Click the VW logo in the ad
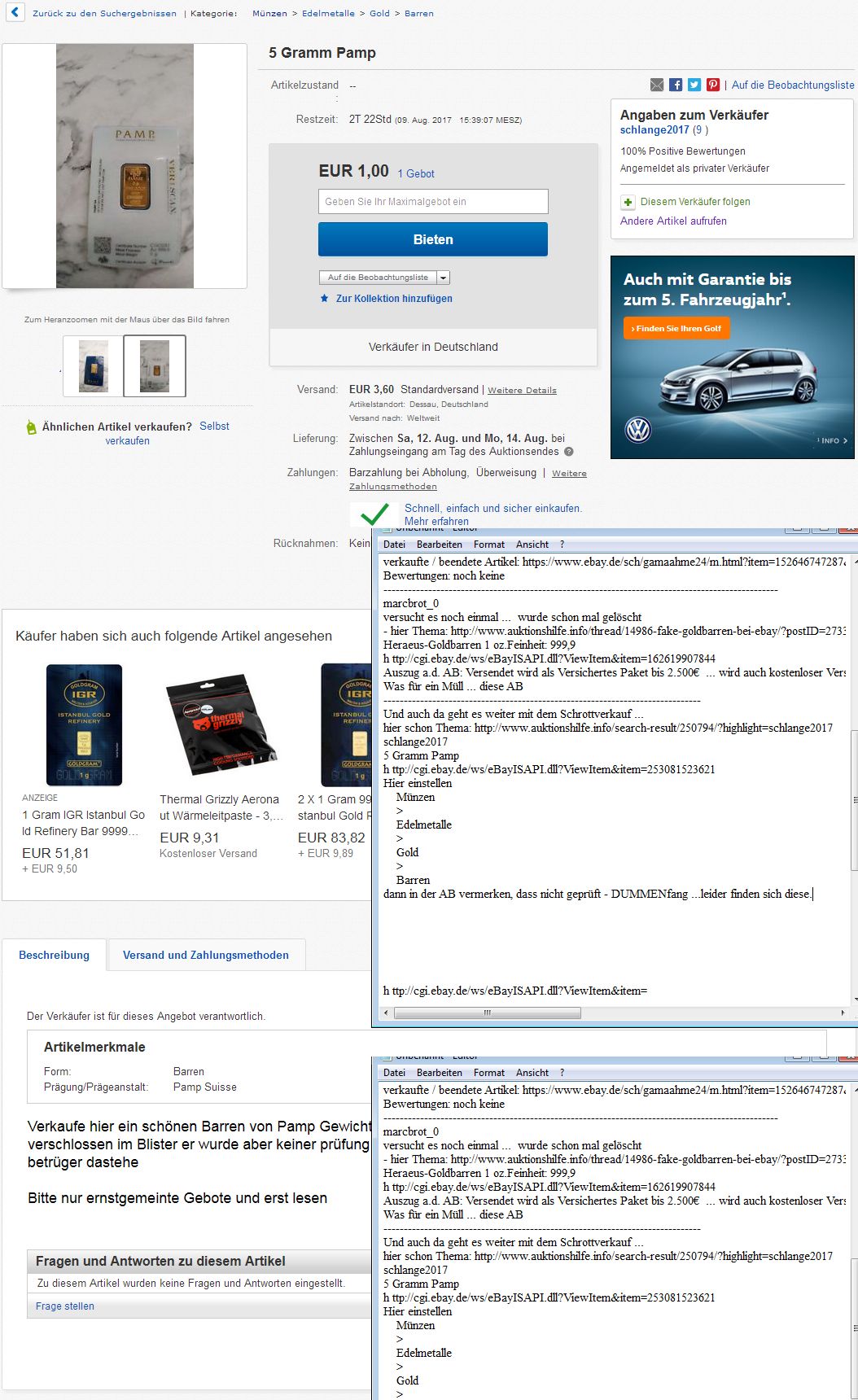 click(638, 430)
